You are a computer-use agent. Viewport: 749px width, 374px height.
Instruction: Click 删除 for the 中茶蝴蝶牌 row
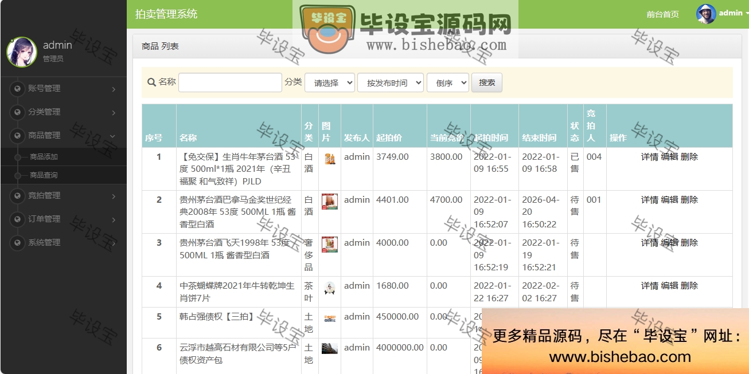689,286
